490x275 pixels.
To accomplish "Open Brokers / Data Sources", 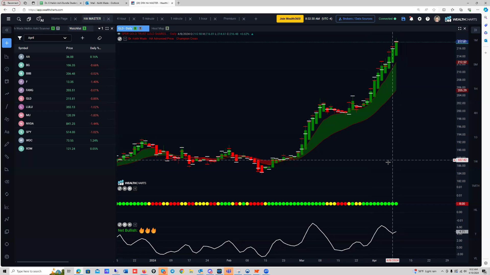I will pos(355,19).
